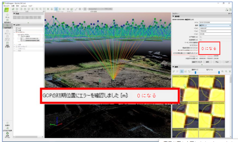The image size is (238, 142).
Task: Open the ヘルプ (Help) menu
Action: click(30, 6)
